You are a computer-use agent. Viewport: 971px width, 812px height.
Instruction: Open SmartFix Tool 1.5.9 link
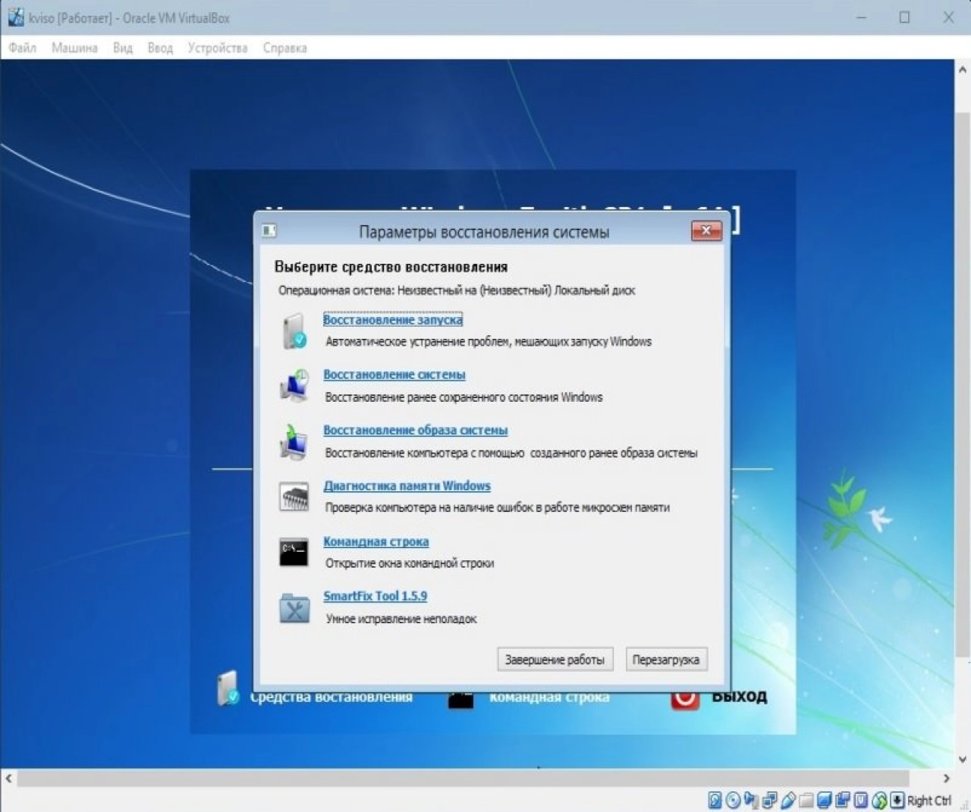[x=376, y=596]
